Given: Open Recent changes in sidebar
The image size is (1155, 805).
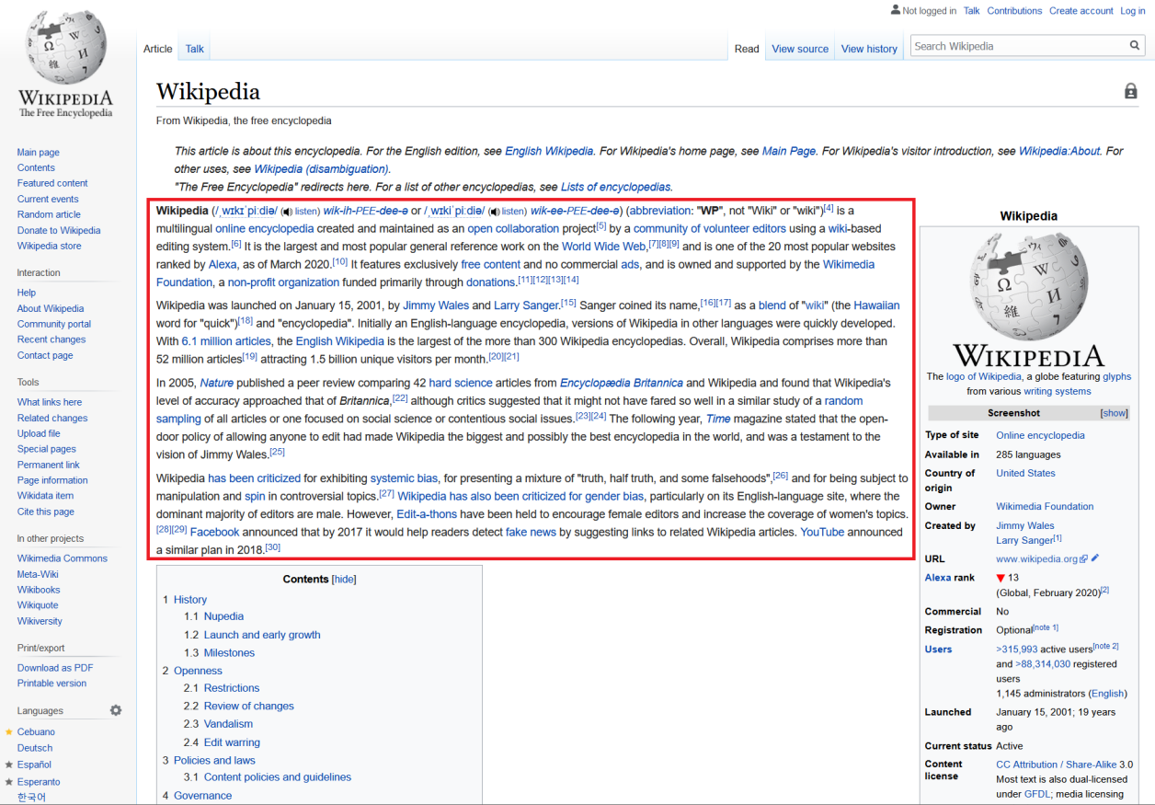Looking at the screenshot, I should click(x=51, y=339).
